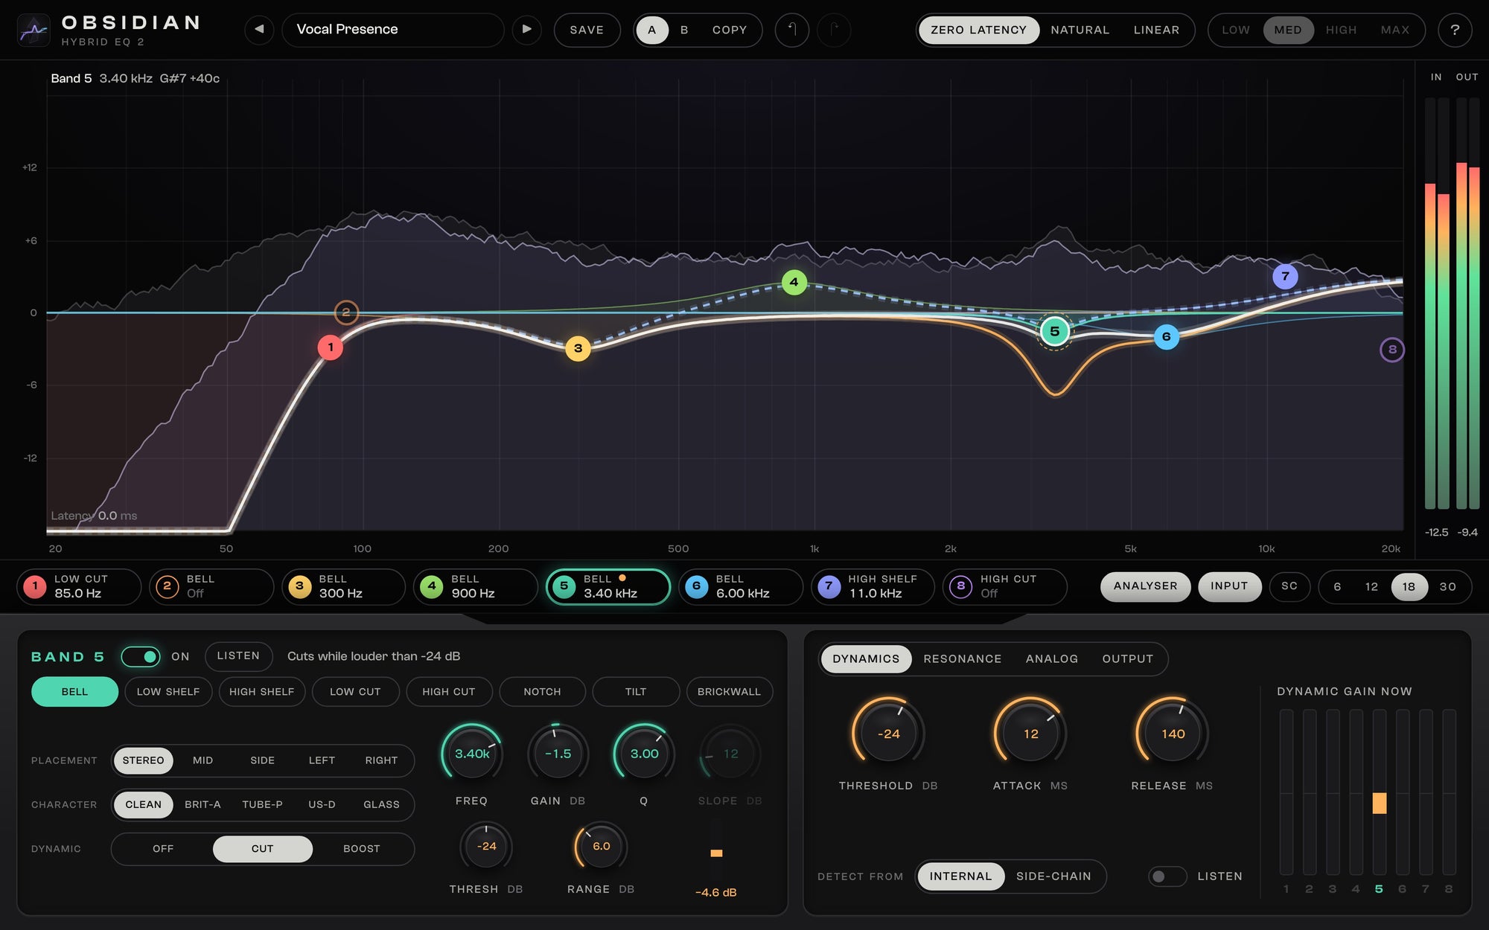
Task: Select band 6 node on the EQ curve
Action: pyautogui.click(x=1167, y=337)
